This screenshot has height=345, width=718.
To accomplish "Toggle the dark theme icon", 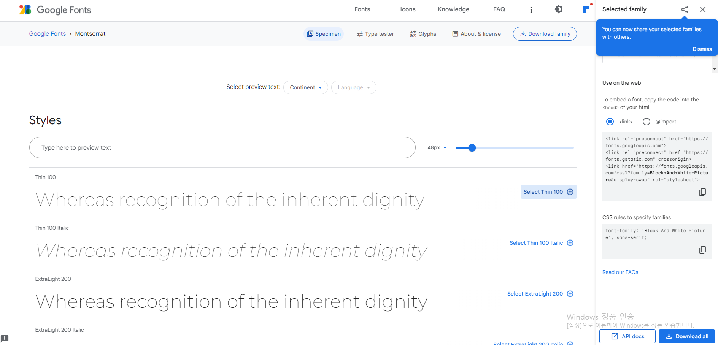I will click(x=558, y=9).
